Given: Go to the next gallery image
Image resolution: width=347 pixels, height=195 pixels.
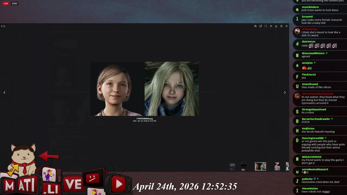Looking at the screenshot, I should tap(285, 93).
